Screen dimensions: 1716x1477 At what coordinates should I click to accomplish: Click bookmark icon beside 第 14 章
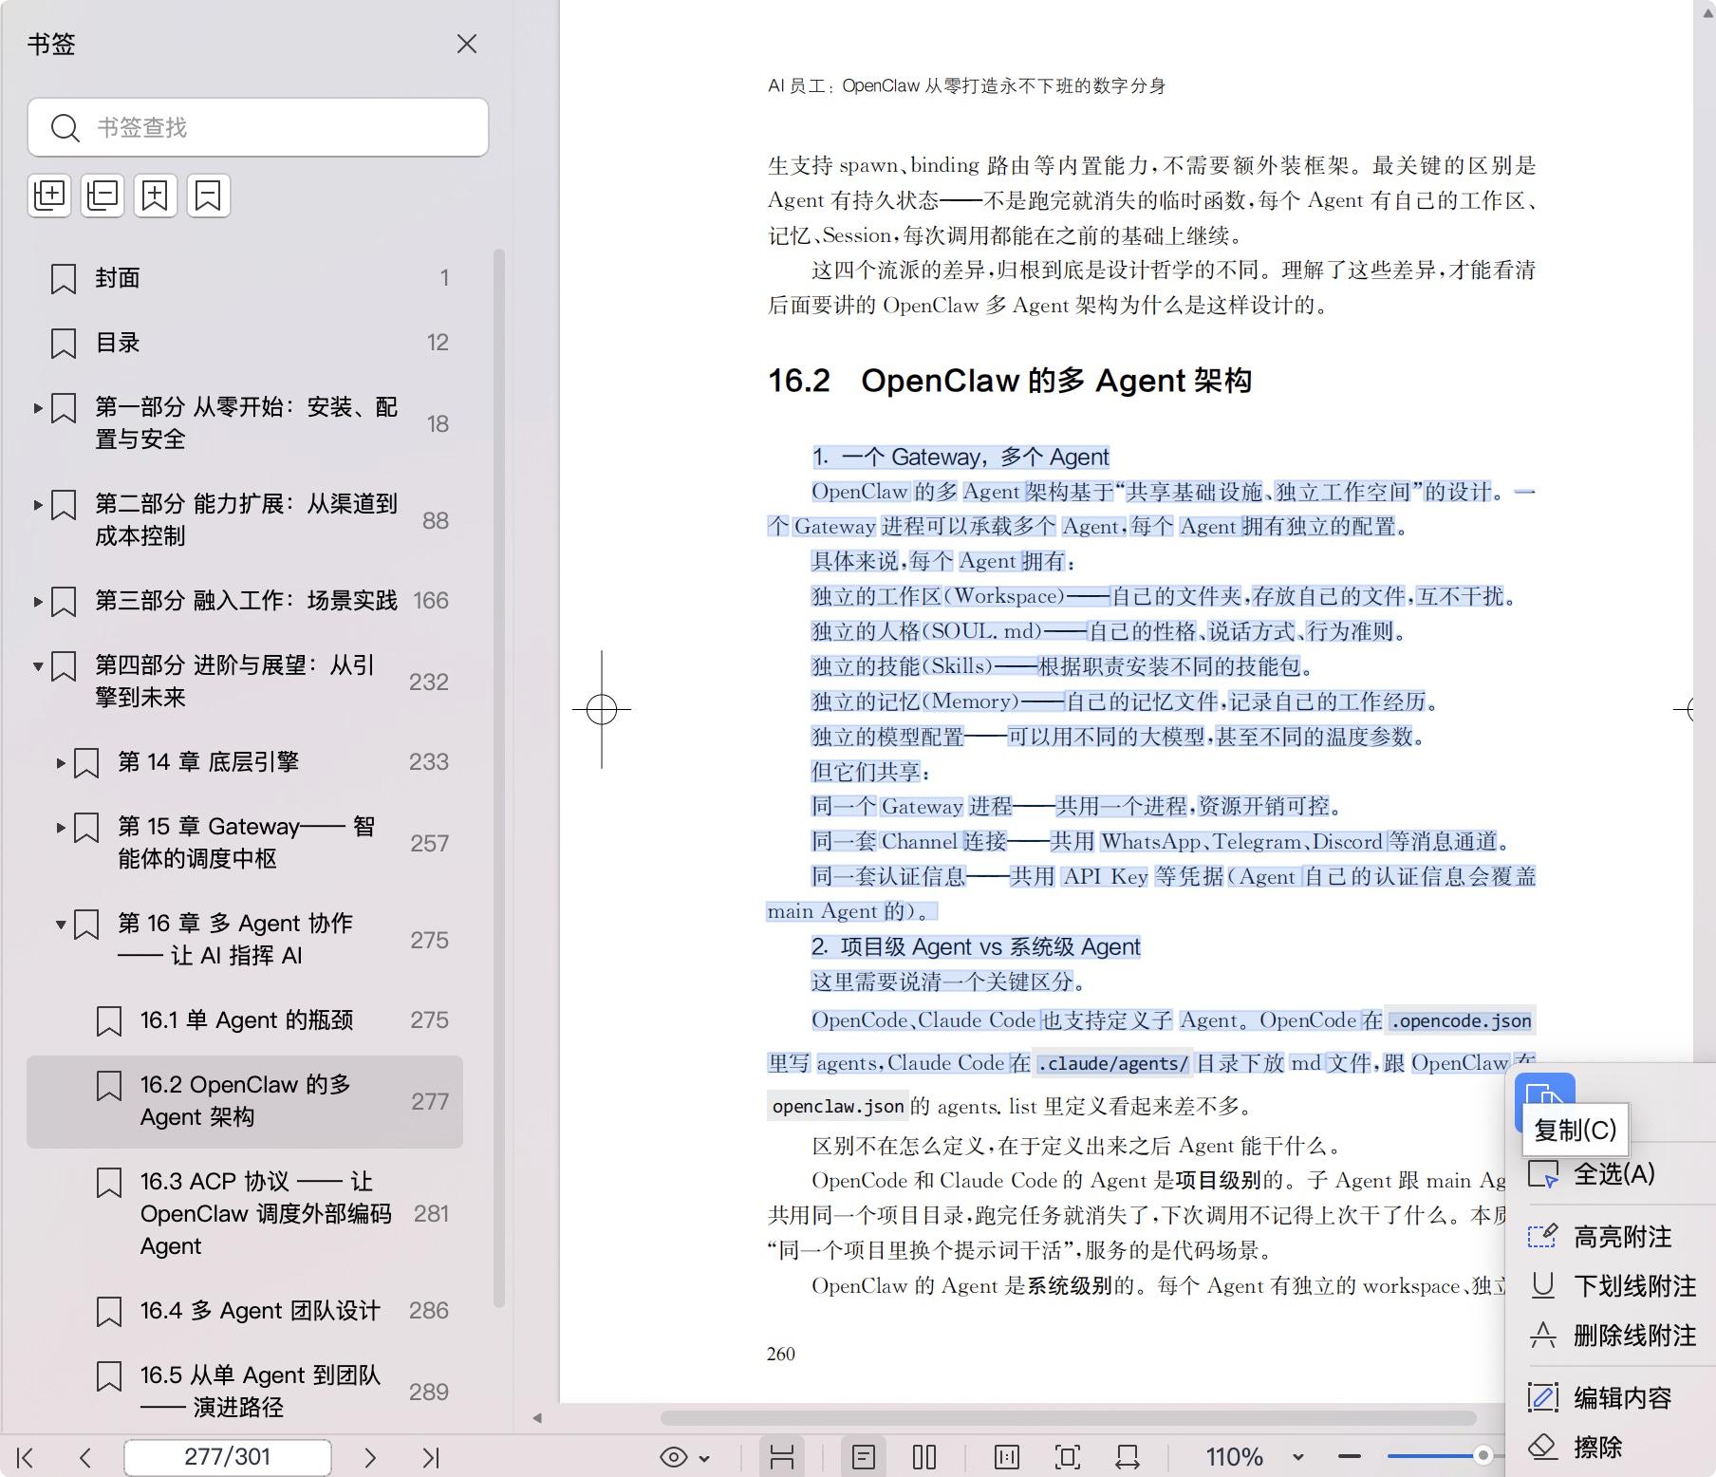(86, 763)
